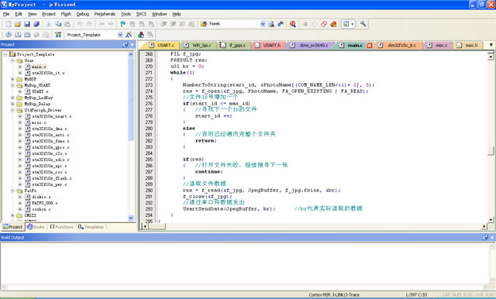Open Configuration using the wrench icon

pos(363,24)
